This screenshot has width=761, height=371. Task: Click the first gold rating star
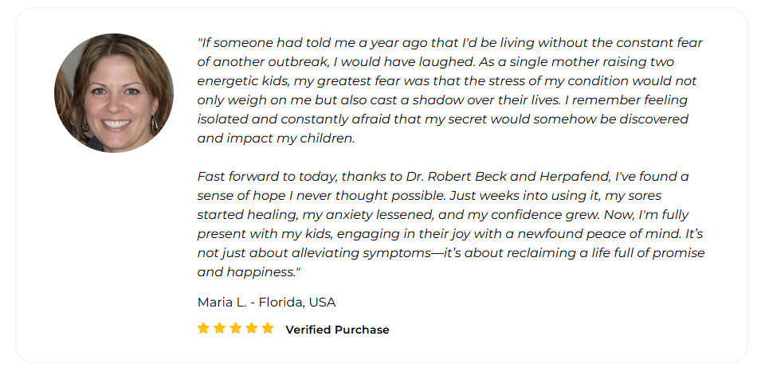click(203, 328)
